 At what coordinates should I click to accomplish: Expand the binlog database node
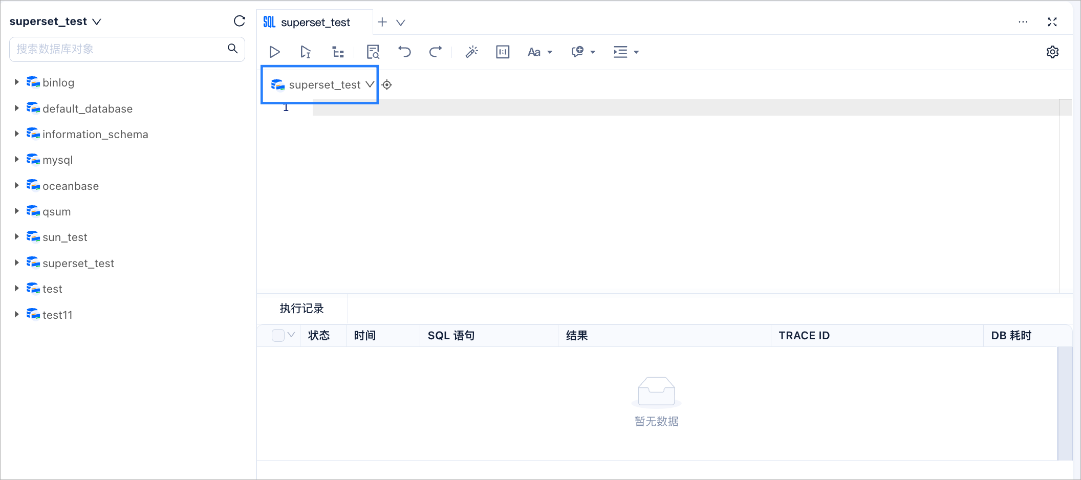point(16,82)
